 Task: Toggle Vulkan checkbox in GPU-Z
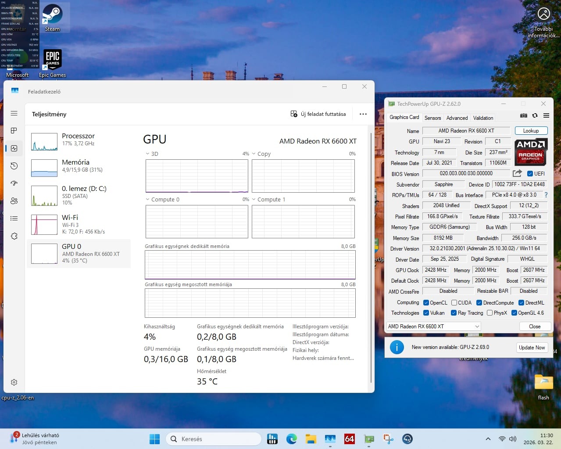coord(426,313)
